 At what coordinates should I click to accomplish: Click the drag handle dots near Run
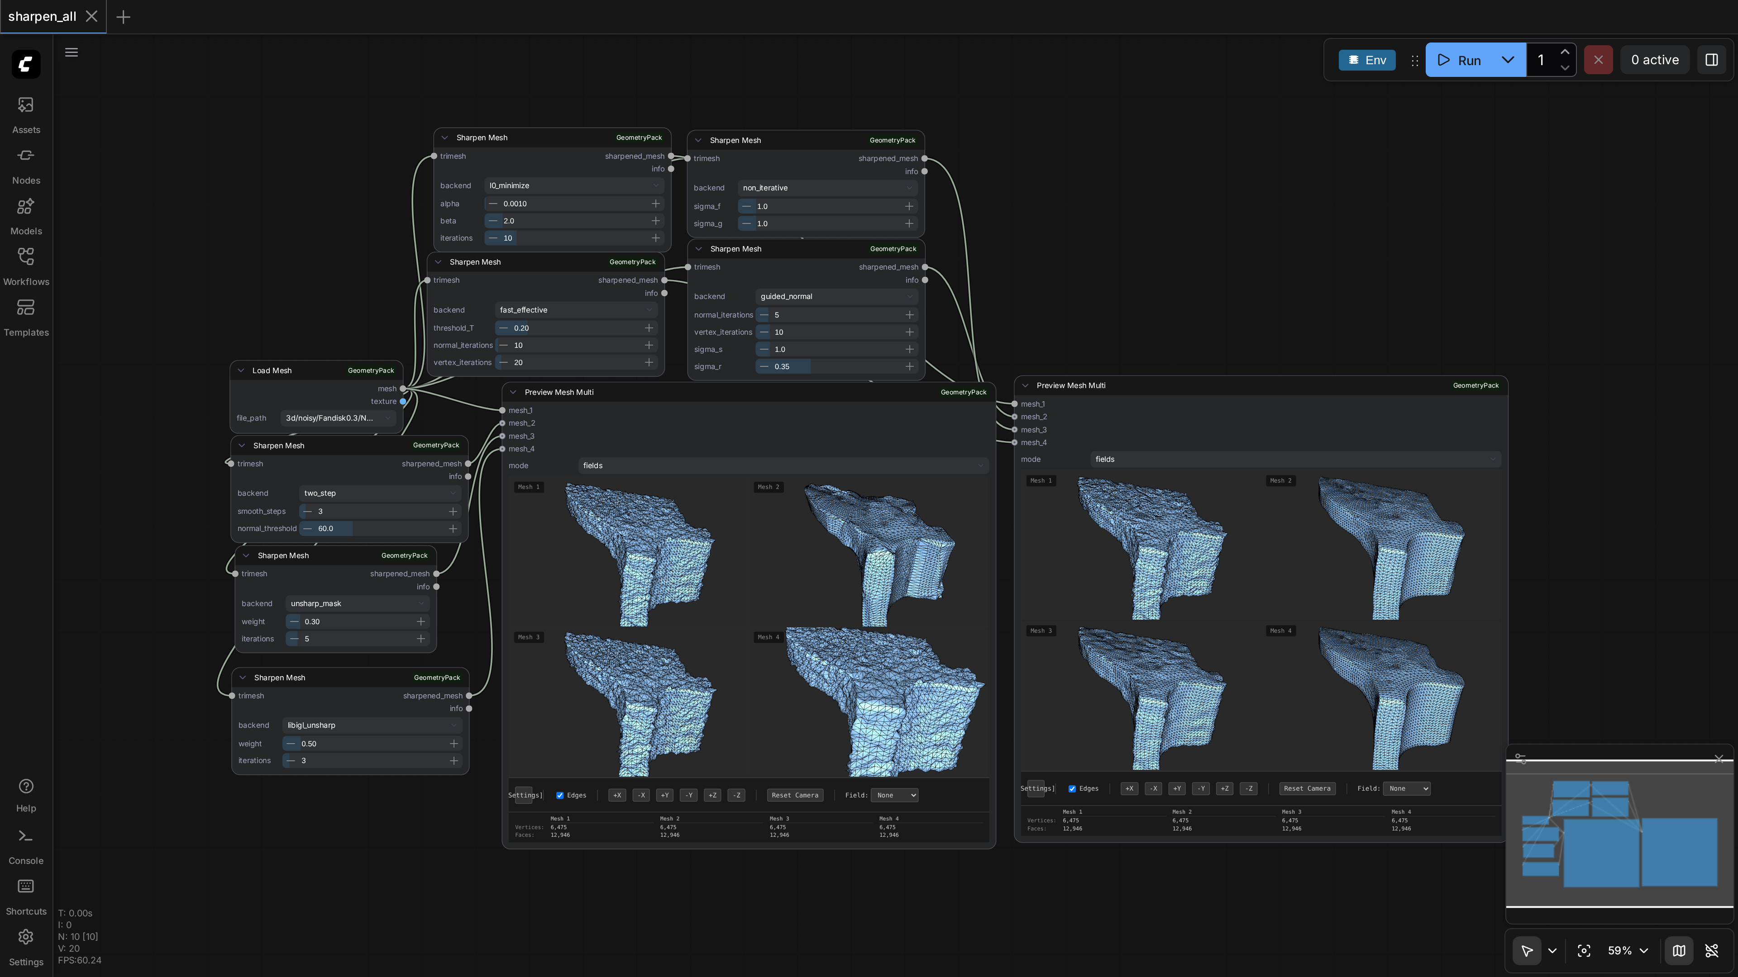point(1415,61)
